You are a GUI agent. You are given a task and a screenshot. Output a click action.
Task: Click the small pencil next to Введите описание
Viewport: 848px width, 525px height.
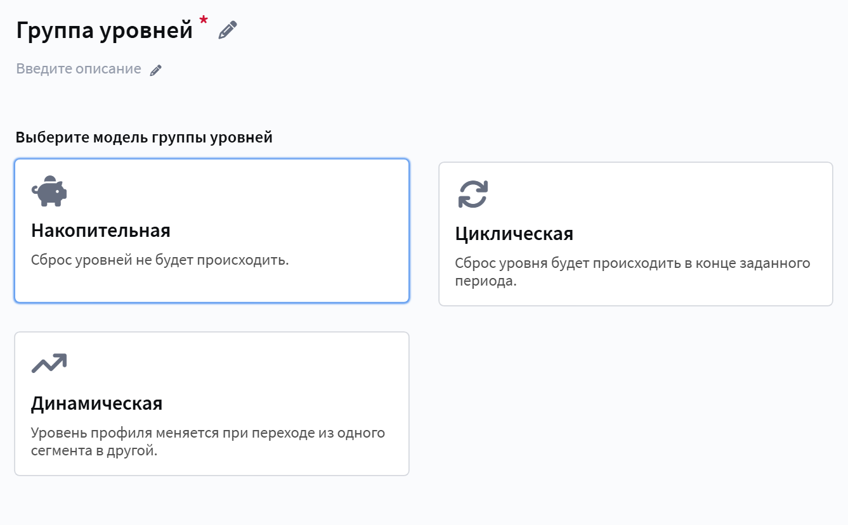(x=156, y=70)
